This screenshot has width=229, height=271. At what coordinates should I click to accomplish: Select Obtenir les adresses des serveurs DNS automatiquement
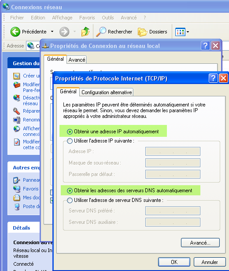tap(129, 190)
